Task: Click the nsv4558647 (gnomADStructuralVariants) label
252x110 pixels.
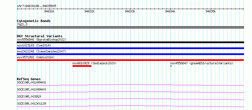Action: tap(202, 63)
